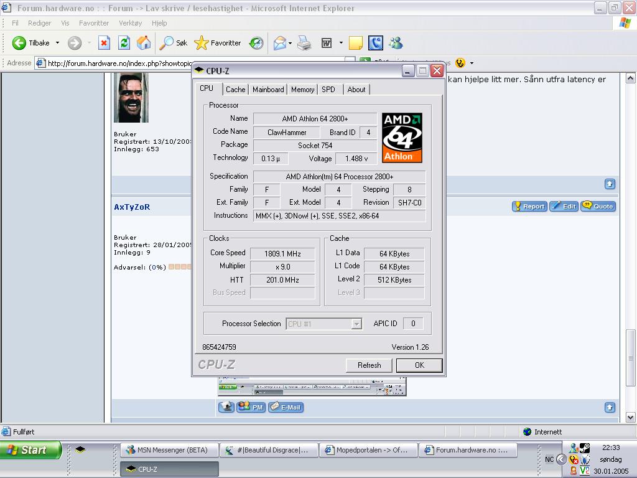Click the Windows Start button
This screenshot has width=637, height=478.
click(x=30, y=450)
